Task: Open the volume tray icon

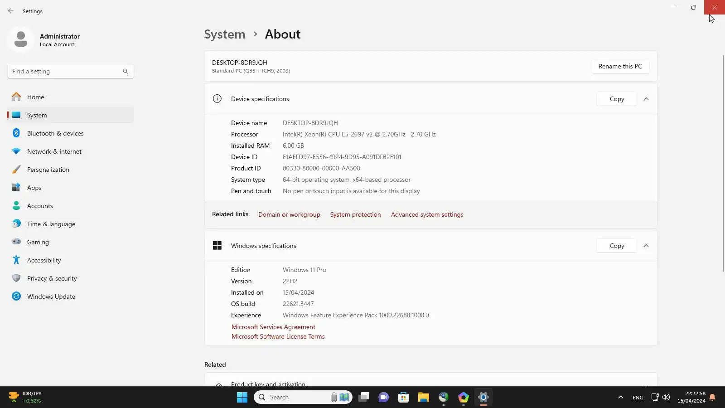Action: coord(666,397)
